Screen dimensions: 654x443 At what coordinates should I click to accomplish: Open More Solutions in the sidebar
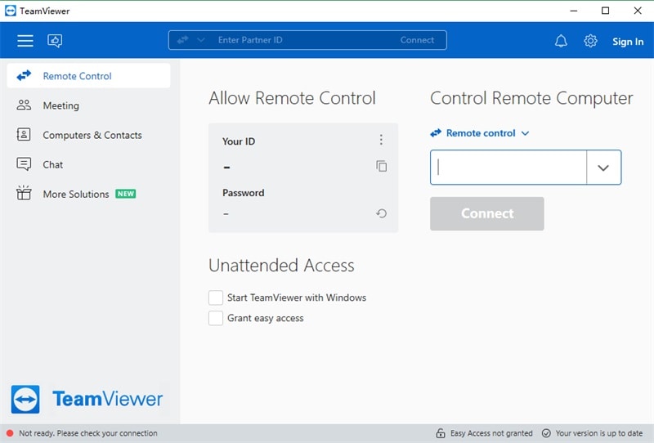[76, 194]
